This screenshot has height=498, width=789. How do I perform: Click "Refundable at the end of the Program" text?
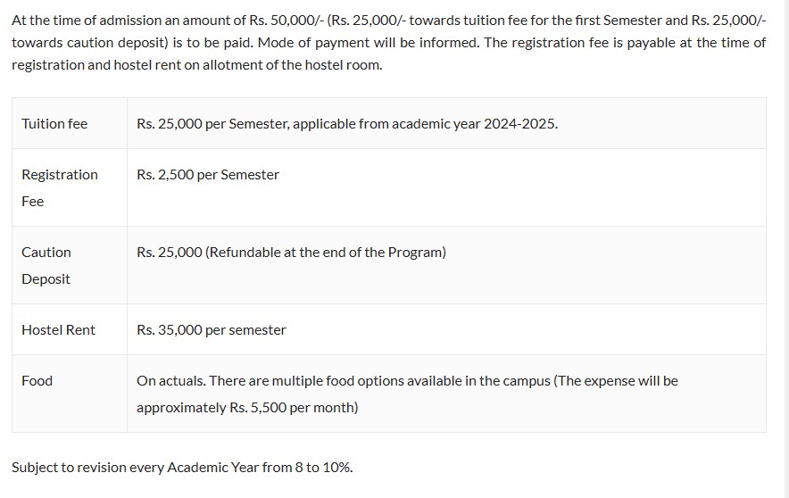326,253
